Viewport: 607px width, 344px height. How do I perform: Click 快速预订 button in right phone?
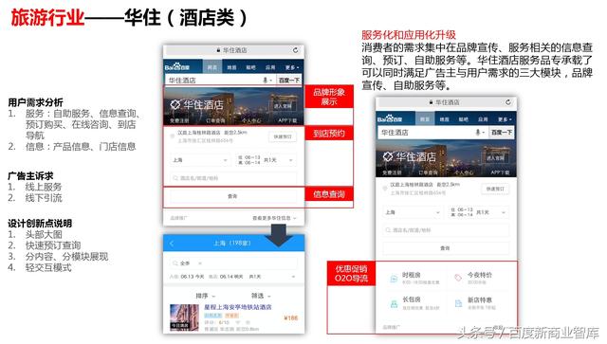pos(495,189)
